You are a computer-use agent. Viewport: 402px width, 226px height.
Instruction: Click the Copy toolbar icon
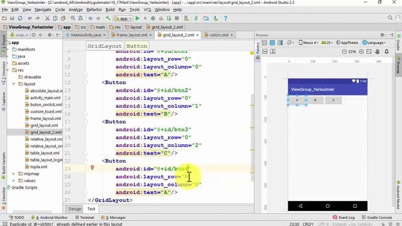point(55,18)
